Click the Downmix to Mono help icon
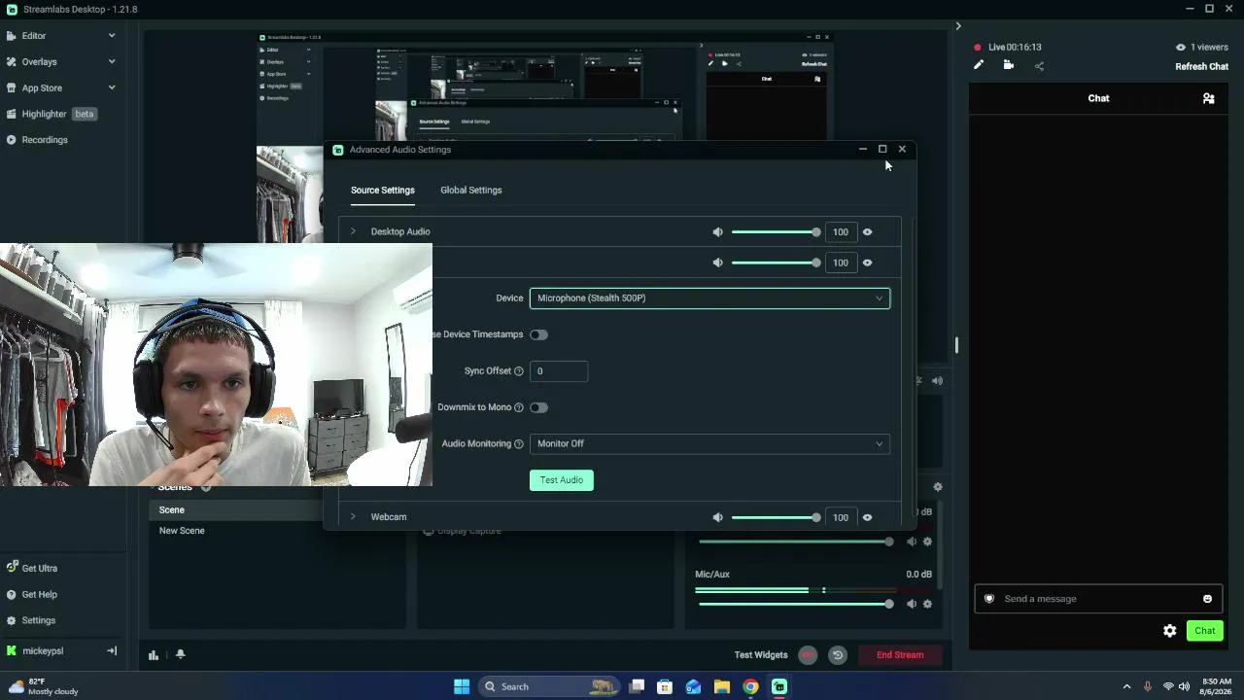The image size is (1244, 700). [518, 407]
